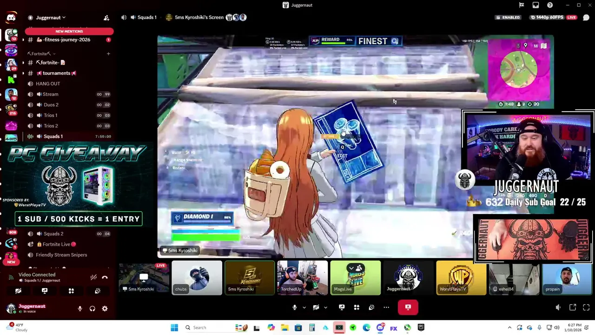The width and height of the screenshot is (595, 335).
Task: Open the invite people icon beside Juggernaut
Action: [106, 18]
